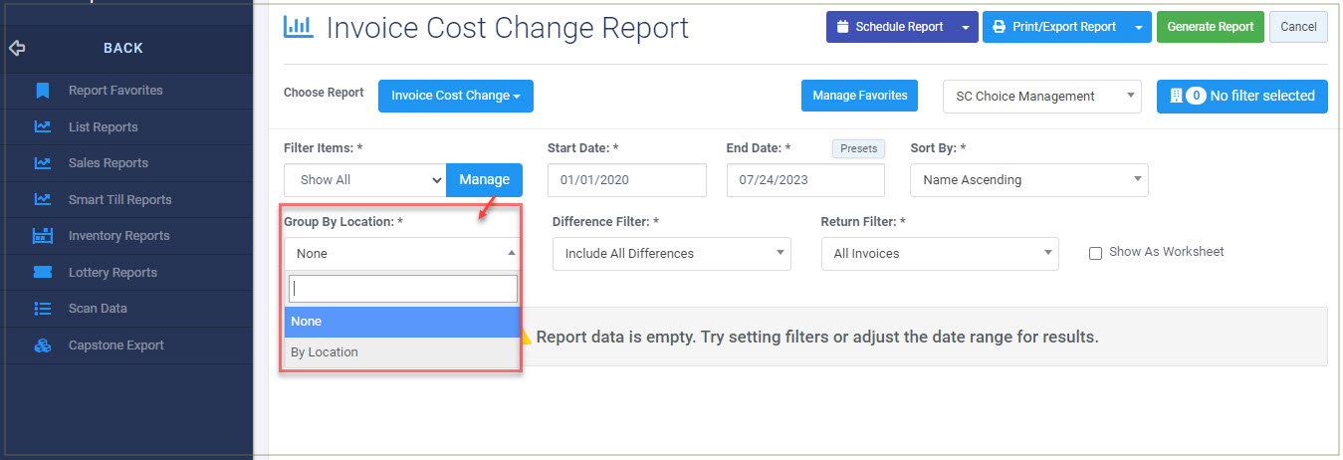Click the Lottery Reports ticket icon
Screen dimensions: 1343x460
(x=43, y=273)
